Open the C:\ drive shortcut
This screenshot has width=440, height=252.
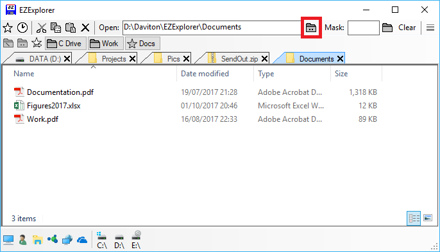click(101, 240)
